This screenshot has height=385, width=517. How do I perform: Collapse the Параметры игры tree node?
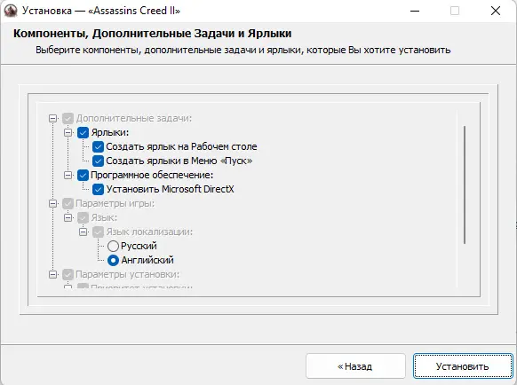click(x=52, y=203)
